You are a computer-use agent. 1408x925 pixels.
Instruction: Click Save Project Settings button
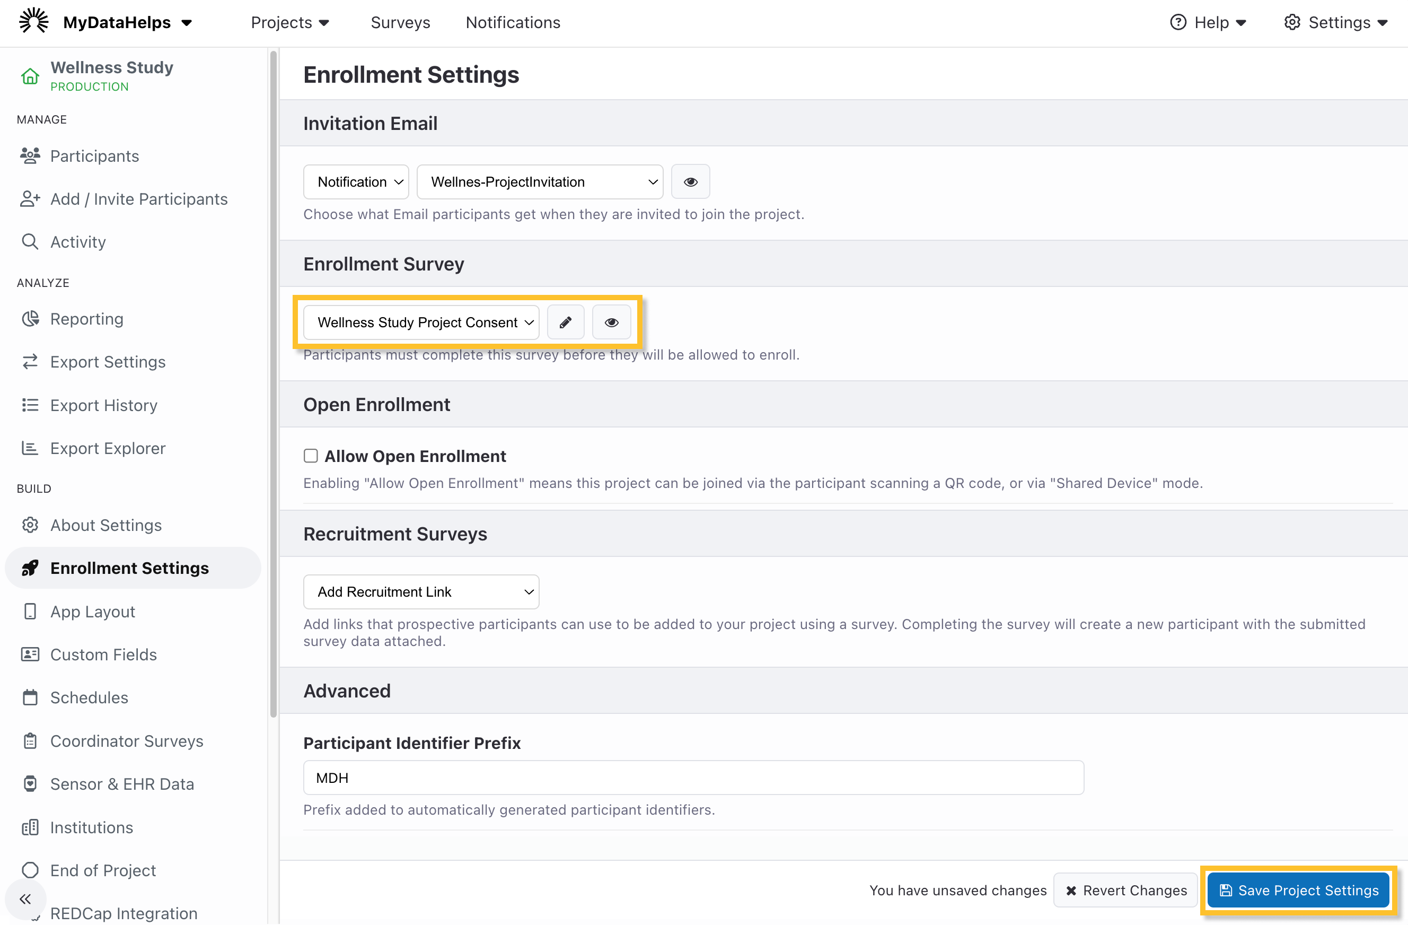point(1298,890)
